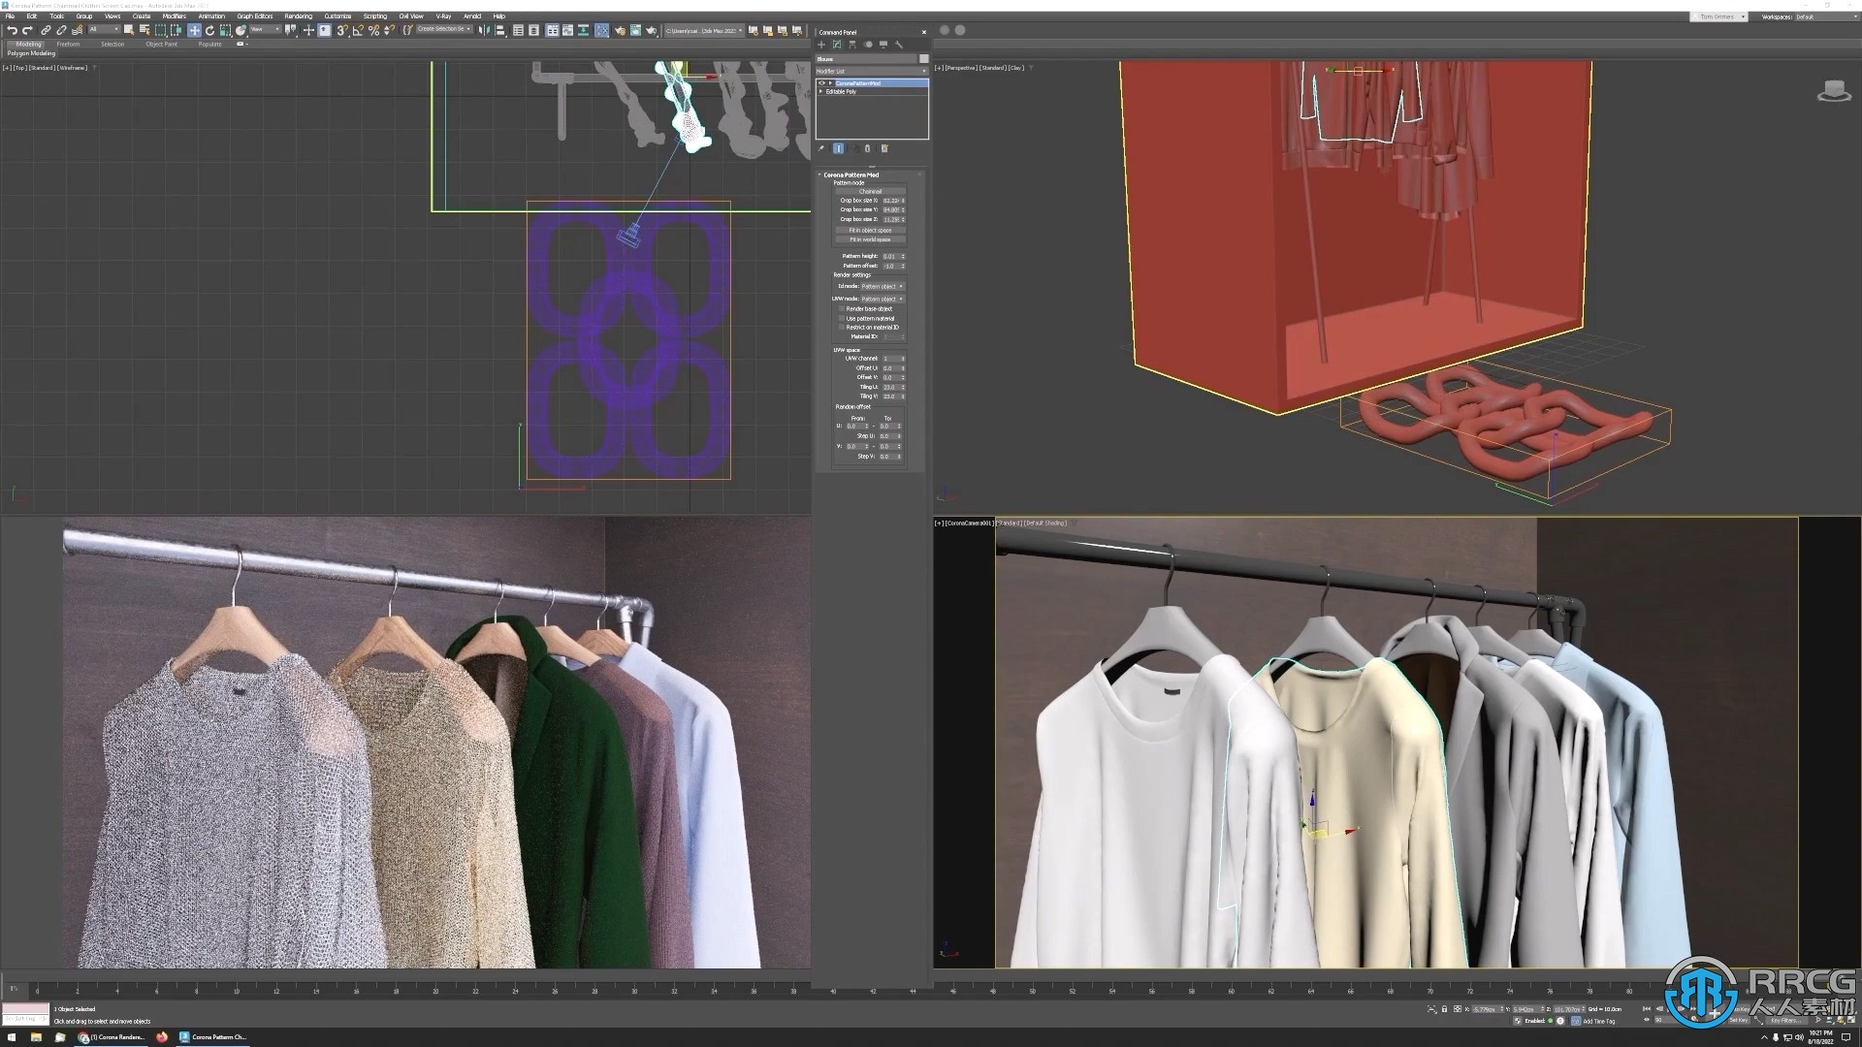
Task: Open Perspective viewport label menu
Action: click(x=960, y=68)
